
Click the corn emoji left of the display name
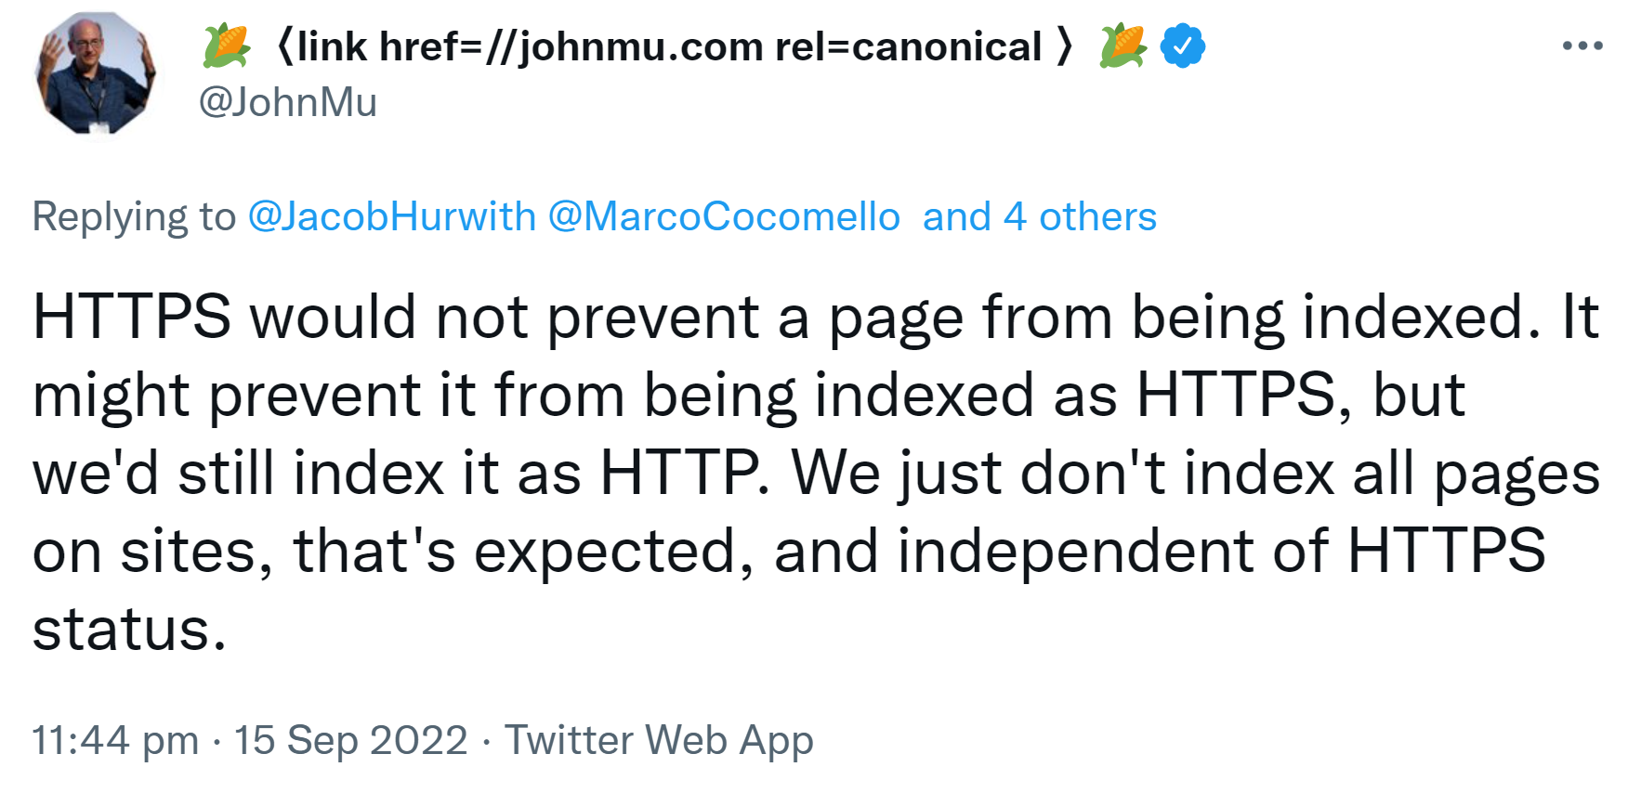[x=226, y=45]
